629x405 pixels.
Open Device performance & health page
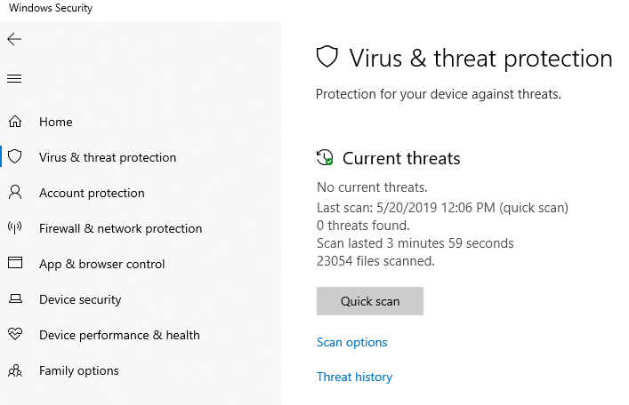pyautogui.click(x=119, y=335)
